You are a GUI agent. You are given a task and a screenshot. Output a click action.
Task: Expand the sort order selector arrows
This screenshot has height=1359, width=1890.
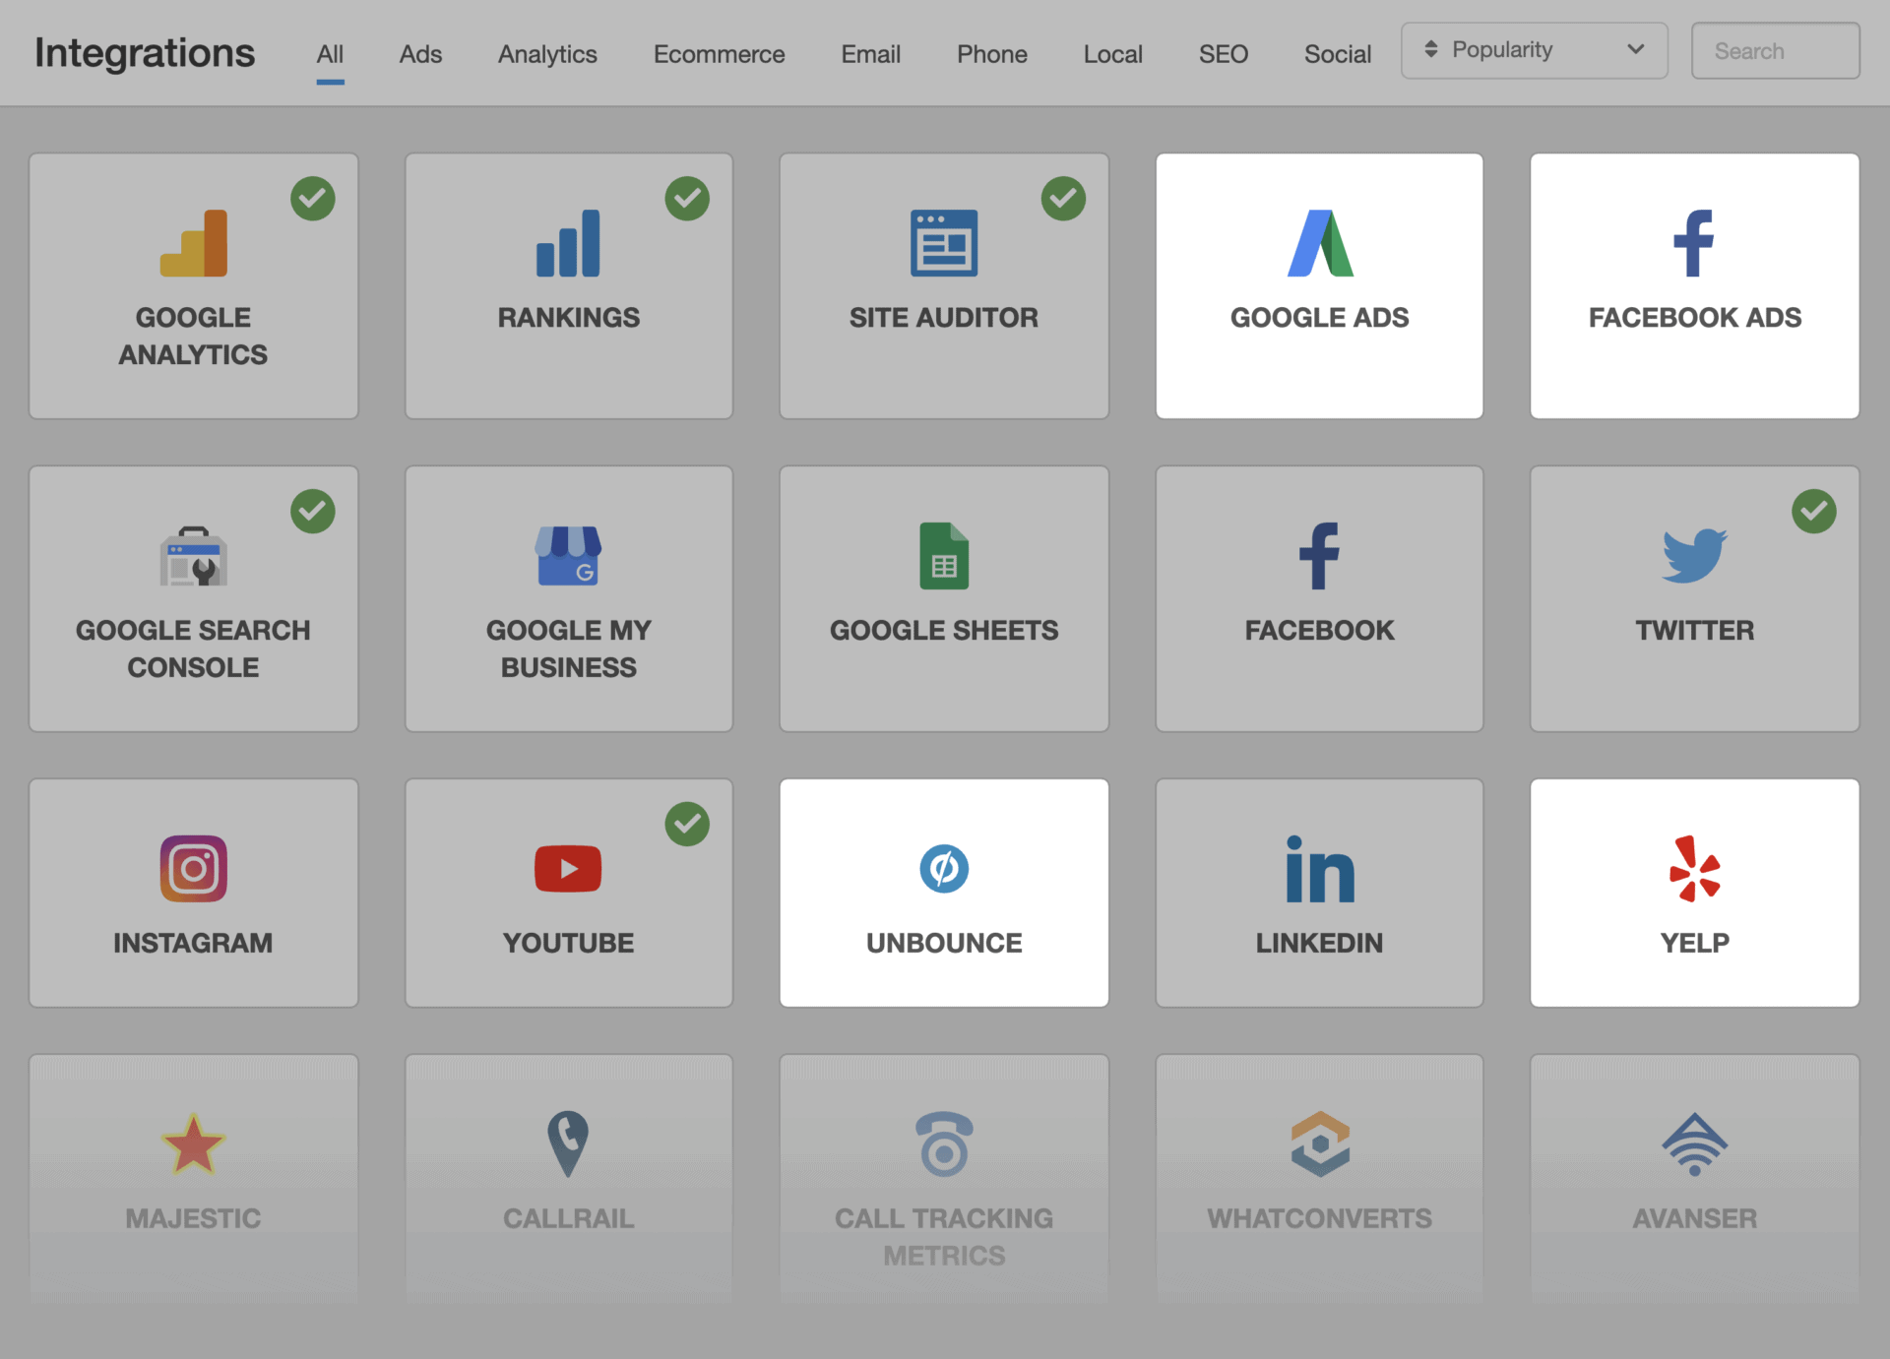pyautogui.click(x=1431, y=49)
